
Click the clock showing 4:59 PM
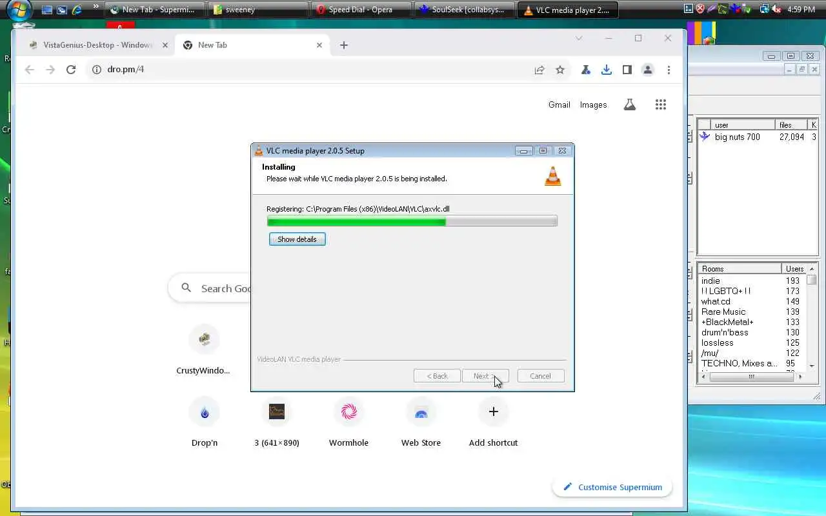coord(801,10)
